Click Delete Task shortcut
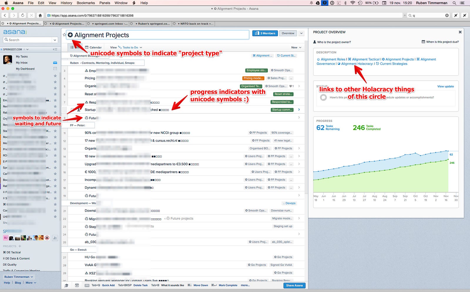The height and width of the screenshot is (292, 470). [x=141, y=285]
